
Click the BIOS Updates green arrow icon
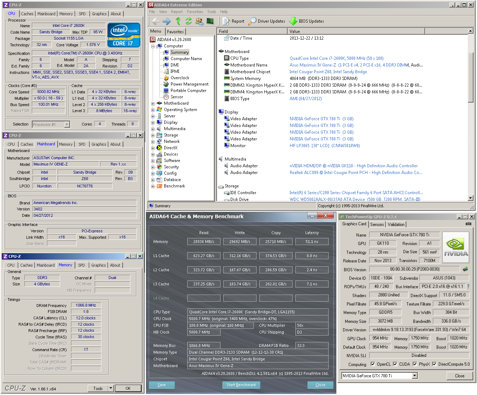(293, 21)
